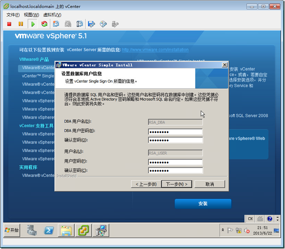Open the 视图(W) menu
The height and width of the screenshot is (249, 285).
pos(31,15)
